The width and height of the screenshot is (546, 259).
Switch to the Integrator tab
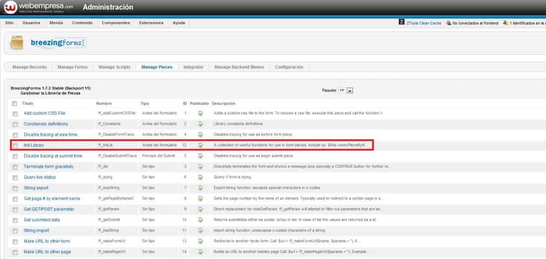[193, 67]
